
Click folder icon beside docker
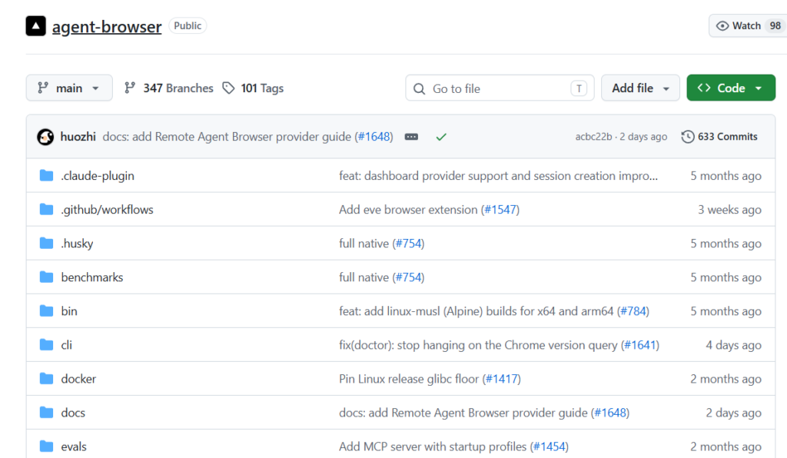(47, 378)
